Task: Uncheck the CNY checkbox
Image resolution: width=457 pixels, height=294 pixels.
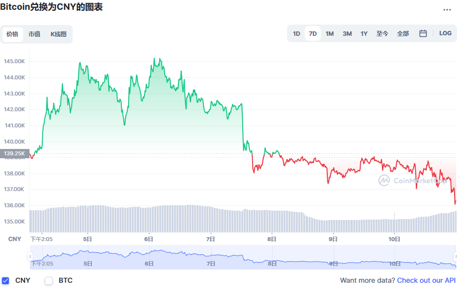Action: pyautogui.click(x=5, y=281)
